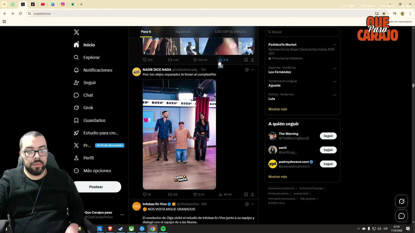Switch to the Instagram browser tab
This screenshot has height=233, width=415.
tap(63, 5)
